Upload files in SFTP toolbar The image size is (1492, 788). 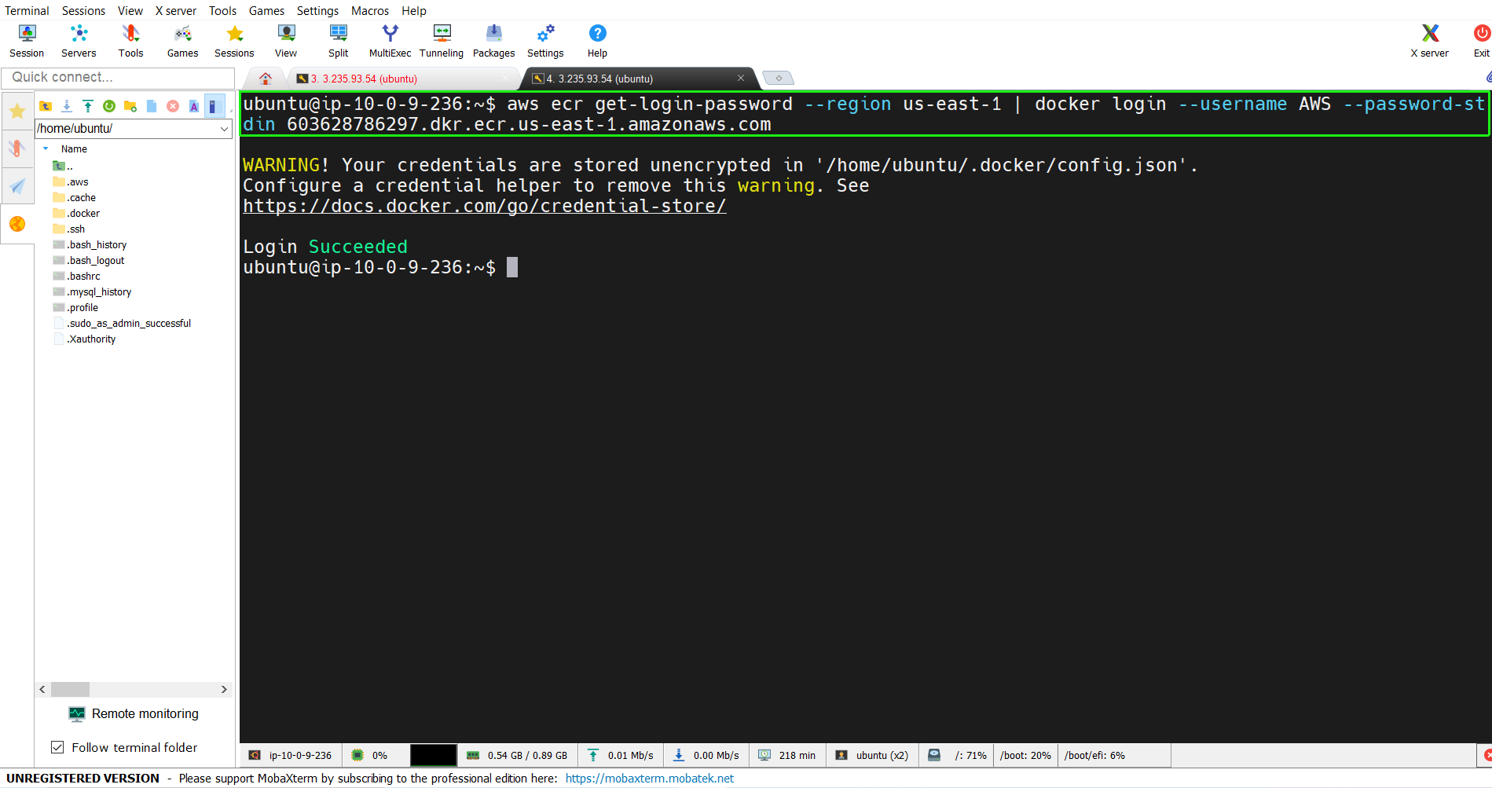click(88, 106)
